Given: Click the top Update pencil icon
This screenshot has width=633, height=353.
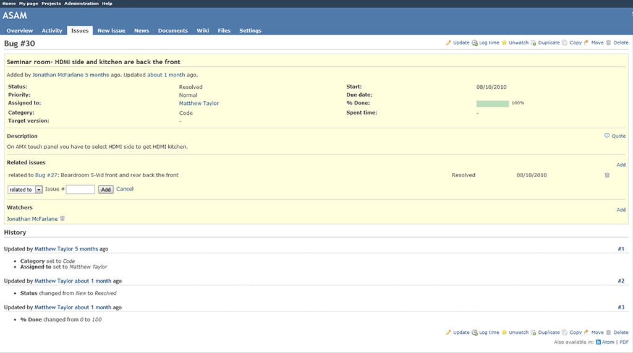Looking at the screenshot, I should [448, 43].
